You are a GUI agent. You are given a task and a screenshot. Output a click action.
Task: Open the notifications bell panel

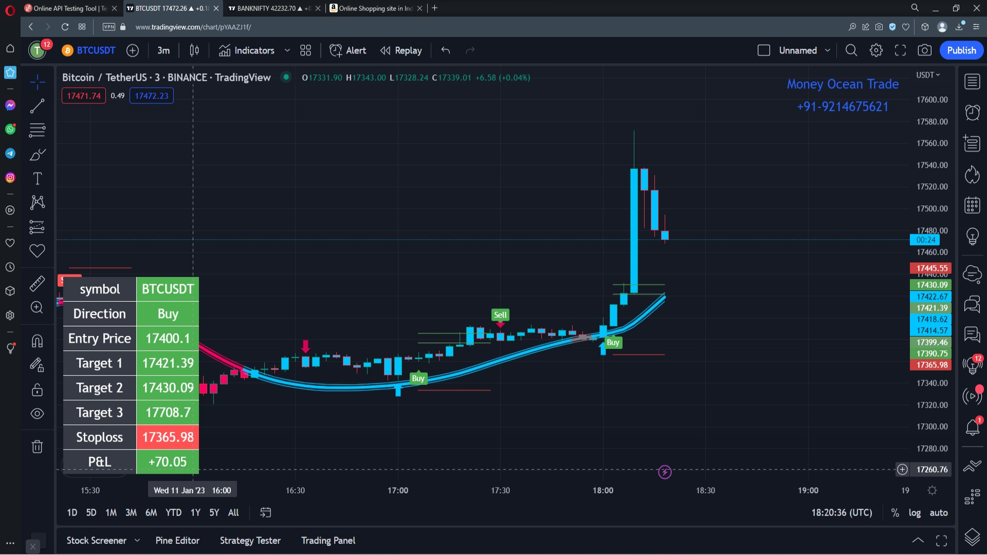coord(972,427)
